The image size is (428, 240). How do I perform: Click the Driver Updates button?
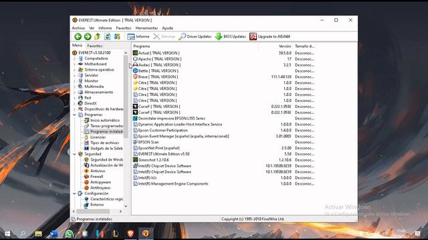click(195, 37)
